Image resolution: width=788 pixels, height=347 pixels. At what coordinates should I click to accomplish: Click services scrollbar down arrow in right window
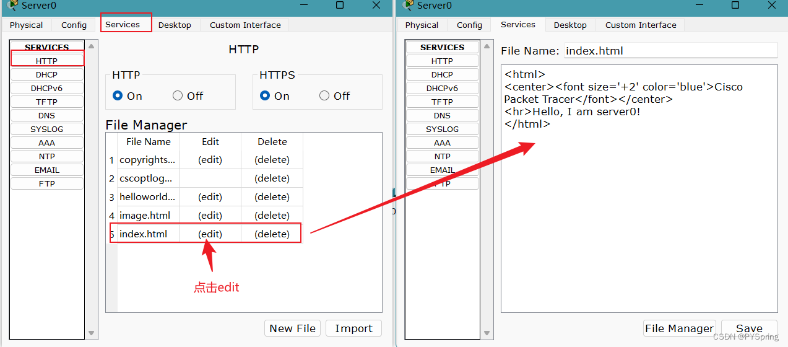487,333
